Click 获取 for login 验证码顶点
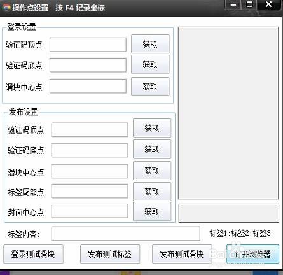The height and width of the screenshot is (275, 283). coord(150,44)
